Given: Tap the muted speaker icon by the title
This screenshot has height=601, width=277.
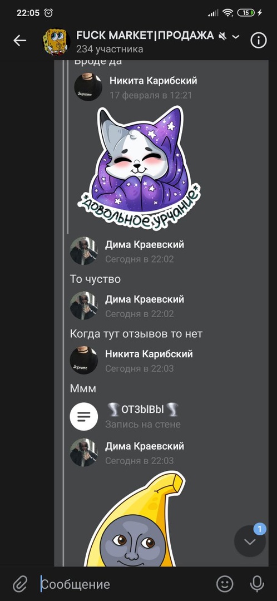Looking at the screenshot, I should pyautogui.click(x=222, y=36).
